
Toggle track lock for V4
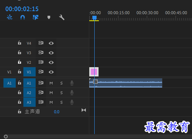(x=20, y=43)
